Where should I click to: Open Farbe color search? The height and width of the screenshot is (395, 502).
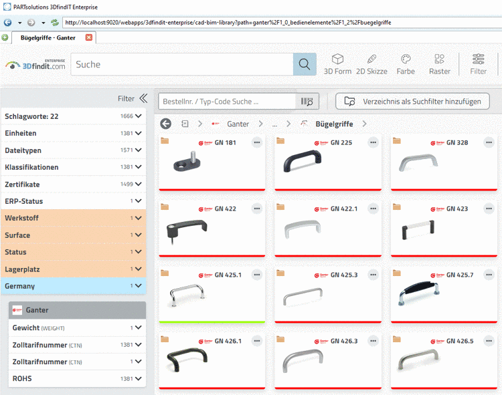(x=406, y=64)
